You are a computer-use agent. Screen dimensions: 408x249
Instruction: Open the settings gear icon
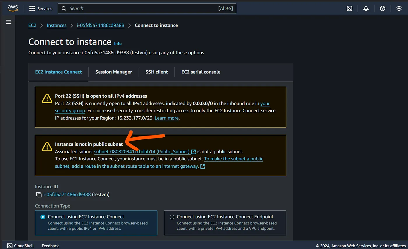pyautogui.click(x=399, y=8)
